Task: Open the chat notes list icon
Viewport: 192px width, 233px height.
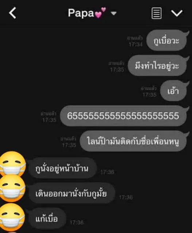Action: point(157,13)
